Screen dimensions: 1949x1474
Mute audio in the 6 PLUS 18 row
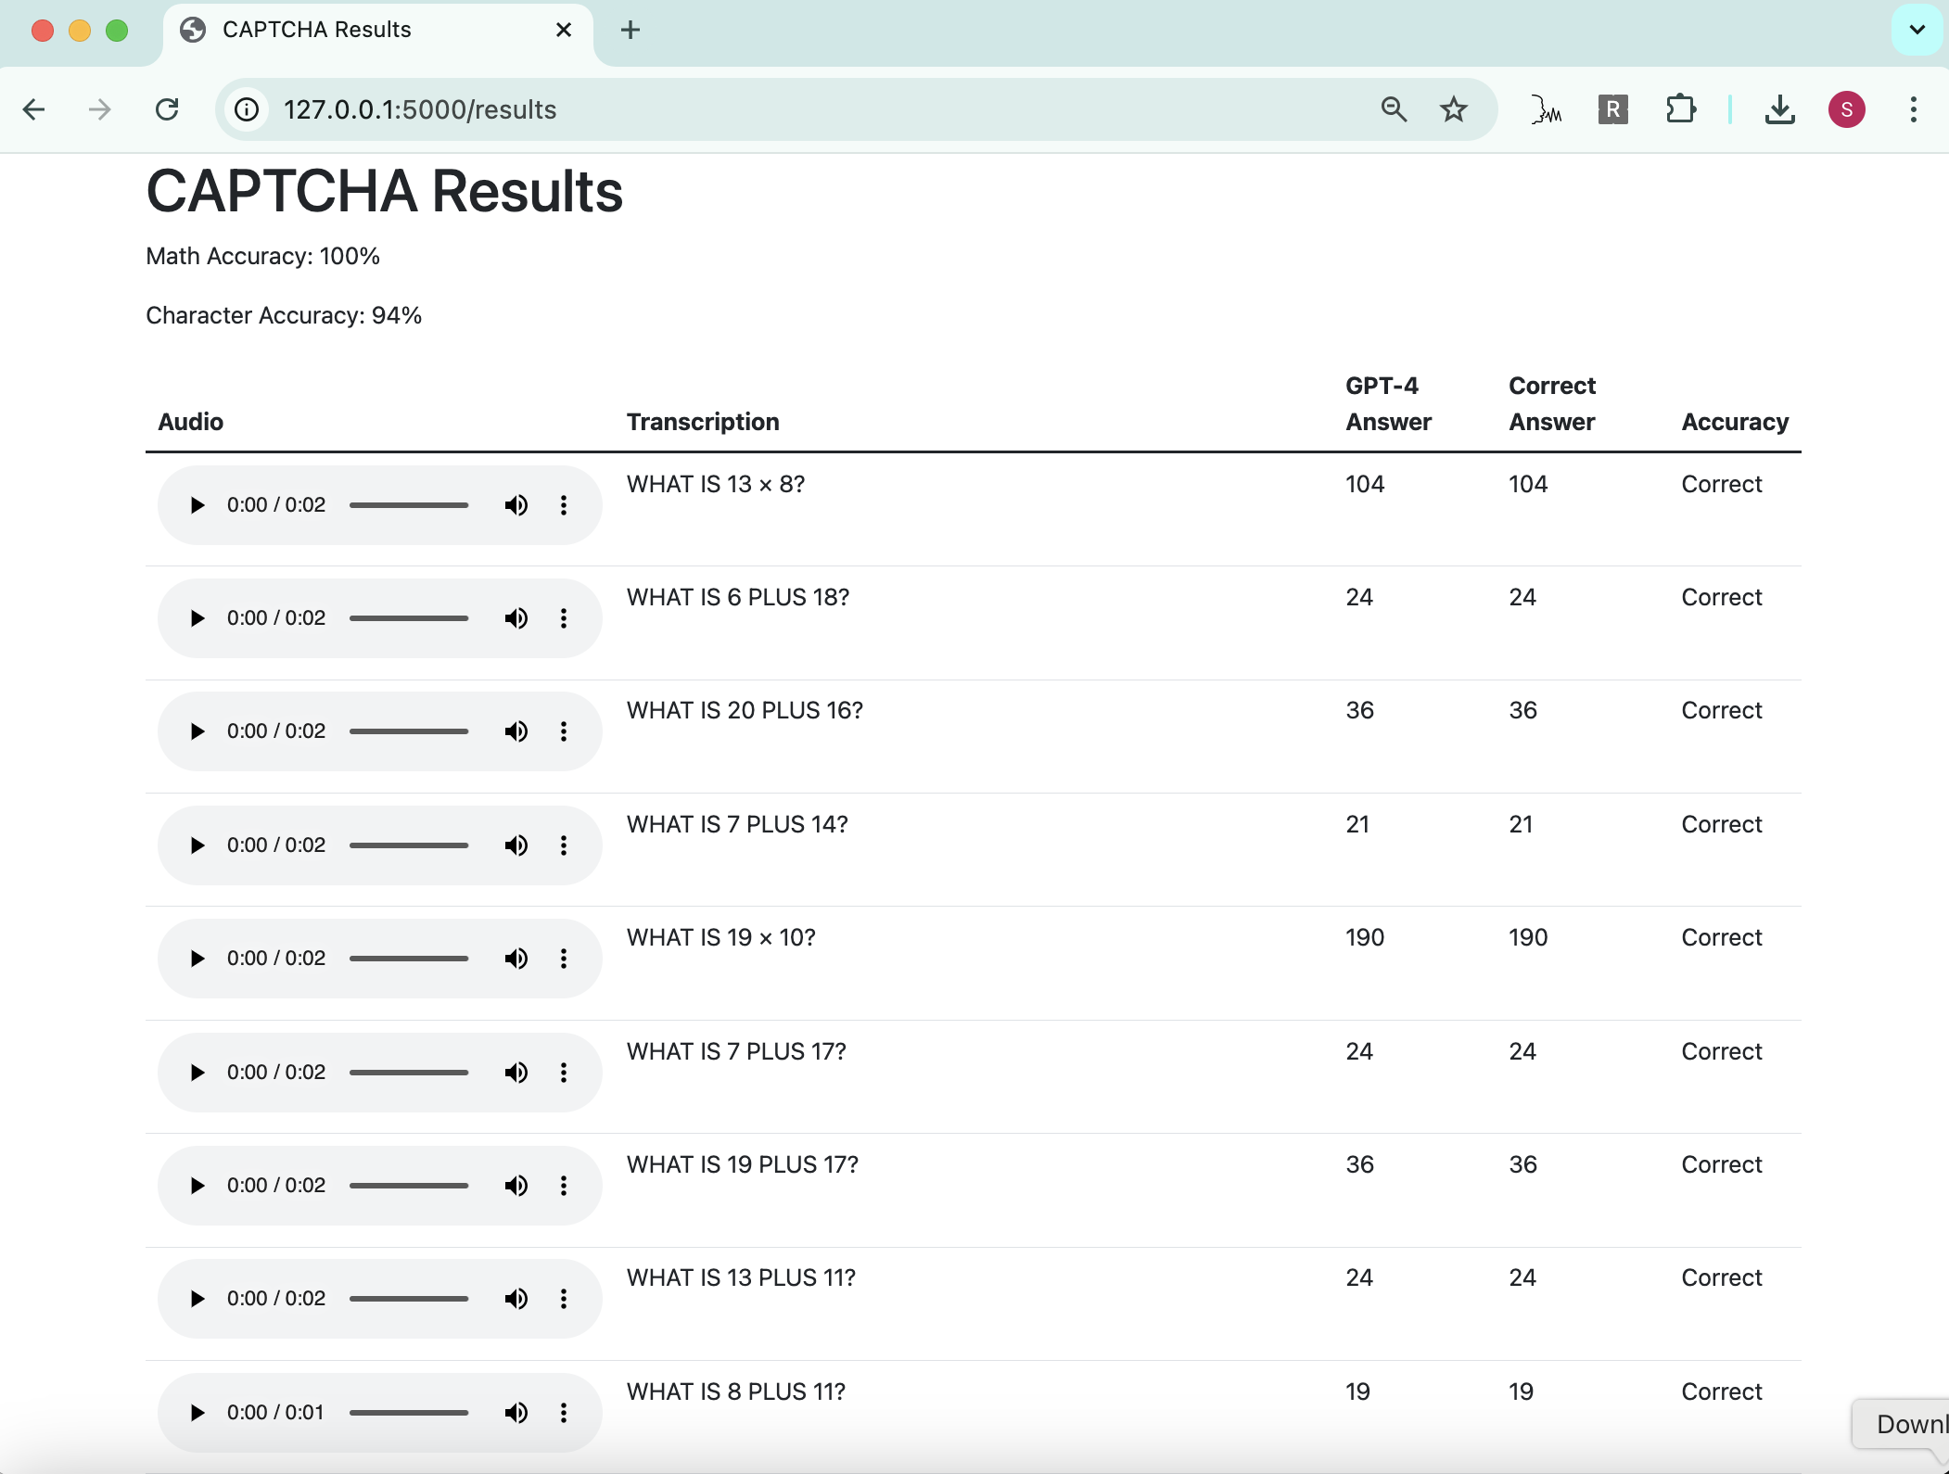coord(516,618)
